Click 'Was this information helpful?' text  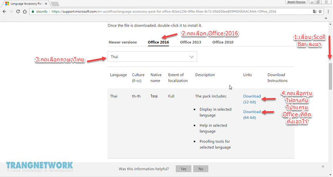tap(144, 169)
